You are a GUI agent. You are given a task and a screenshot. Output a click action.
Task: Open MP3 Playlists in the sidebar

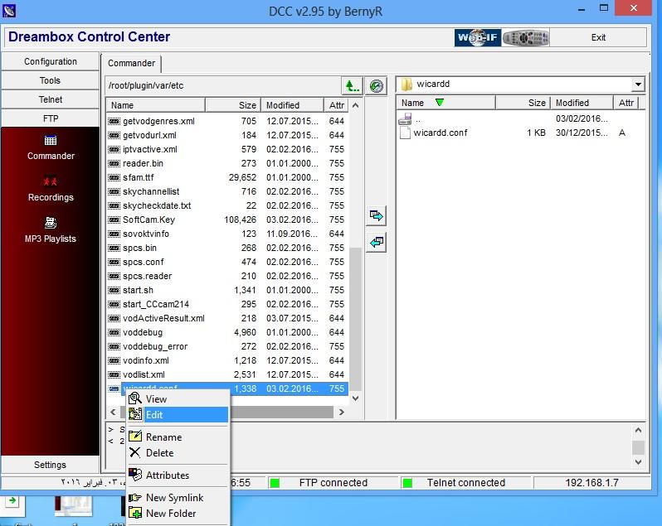[51, 230]
